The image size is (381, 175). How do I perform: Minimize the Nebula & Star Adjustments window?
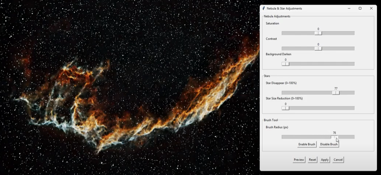pos(349,8)
